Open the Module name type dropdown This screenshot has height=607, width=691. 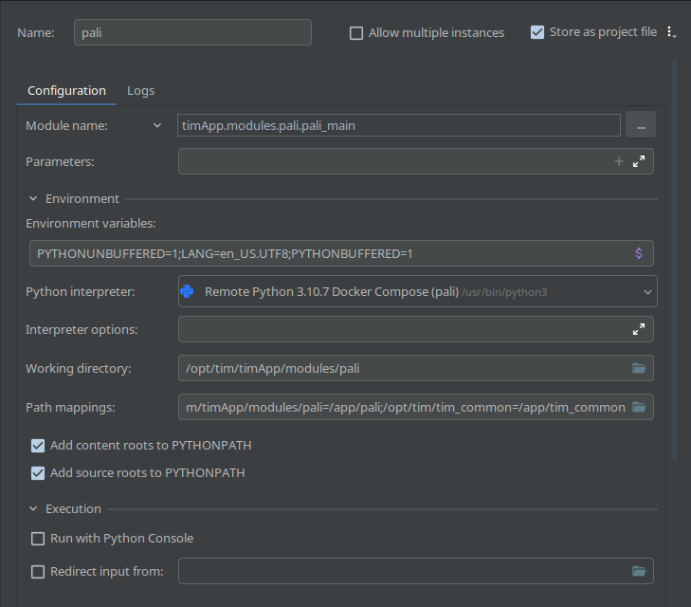coord(157,125)
